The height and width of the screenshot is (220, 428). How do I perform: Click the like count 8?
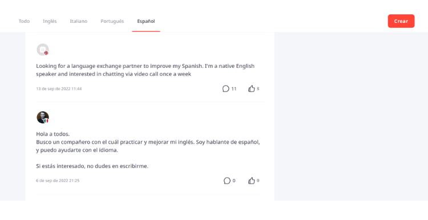click(258, 88)
